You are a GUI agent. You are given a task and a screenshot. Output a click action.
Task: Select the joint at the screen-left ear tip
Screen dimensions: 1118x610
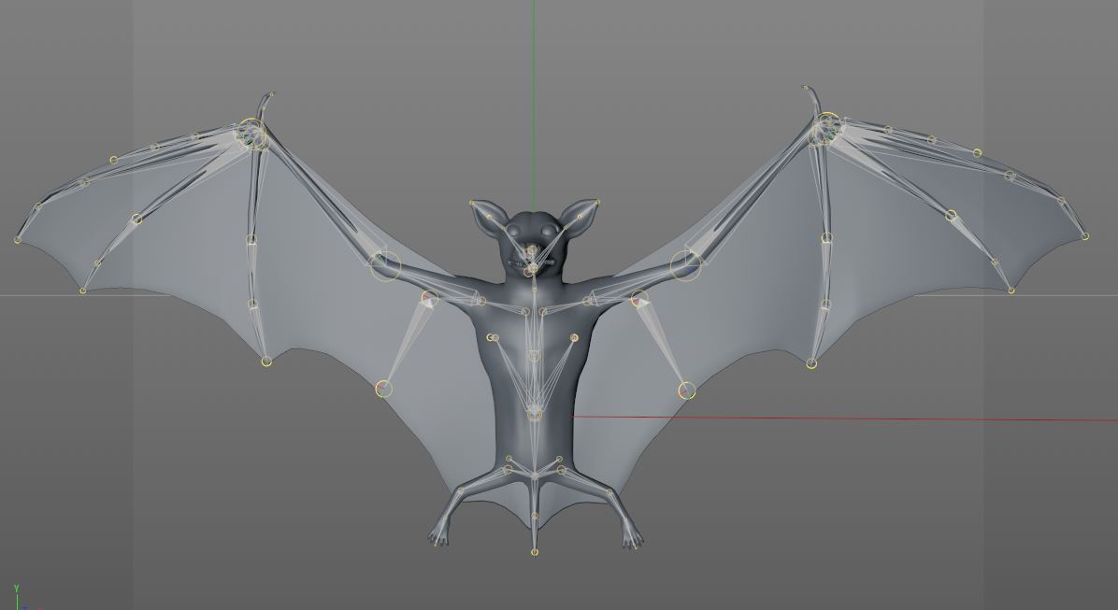472,204
